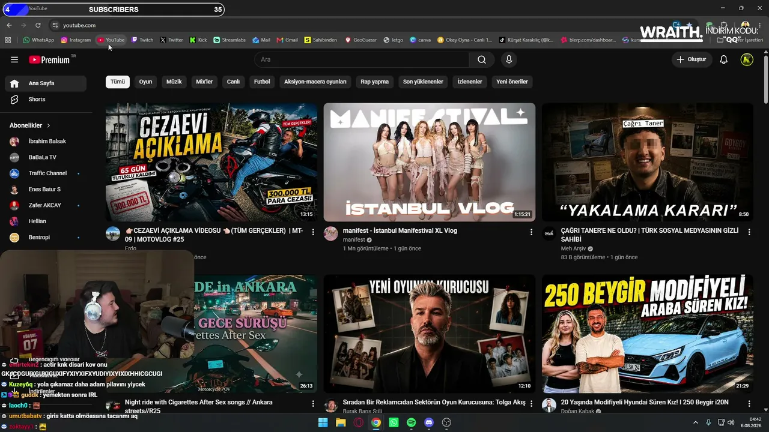The image size is (769, 432).
Task: Open İbrahim Balsak subscription channel
Action: tap(46, 142)
